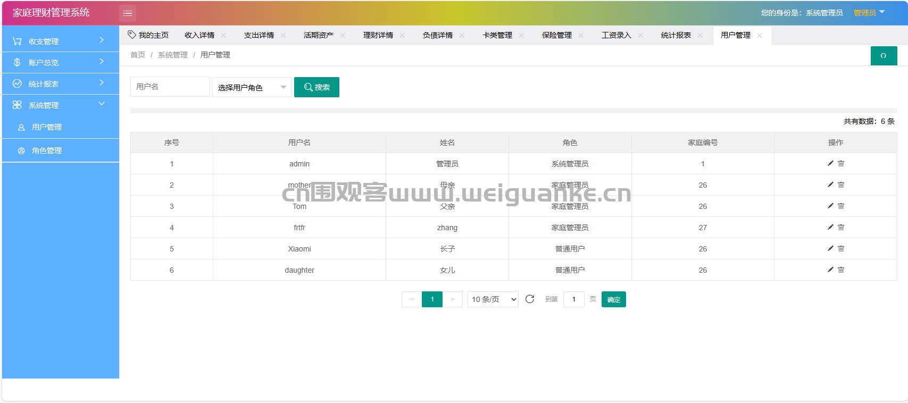Screen dimensions: 908x403
Task: Click page number 1 button
Action: (x=432, y=299)
